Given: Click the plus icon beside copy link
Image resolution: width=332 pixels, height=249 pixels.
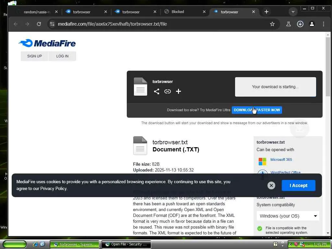Looking at the screenshot, I should (179, 91).
